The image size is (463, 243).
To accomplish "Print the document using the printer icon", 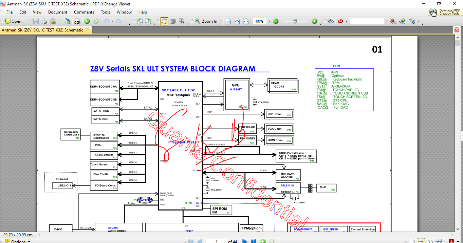I will (x=44, y=21).
